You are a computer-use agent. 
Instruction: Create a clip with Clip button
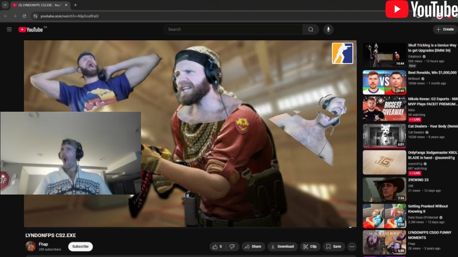coord(310,246)
